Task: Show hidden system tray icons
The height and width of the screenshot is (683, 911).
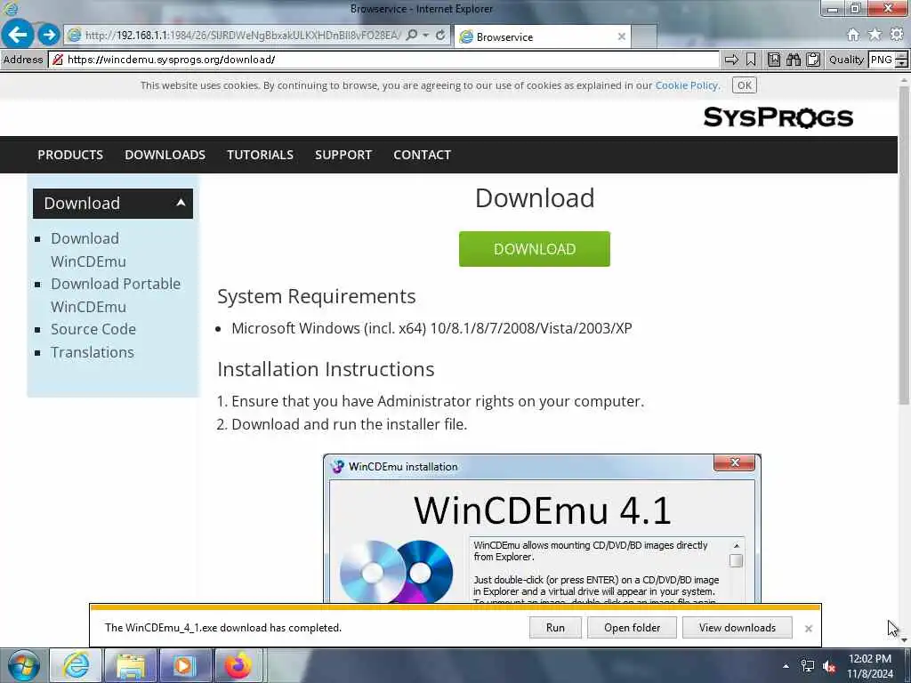Action: click(786, 666)
